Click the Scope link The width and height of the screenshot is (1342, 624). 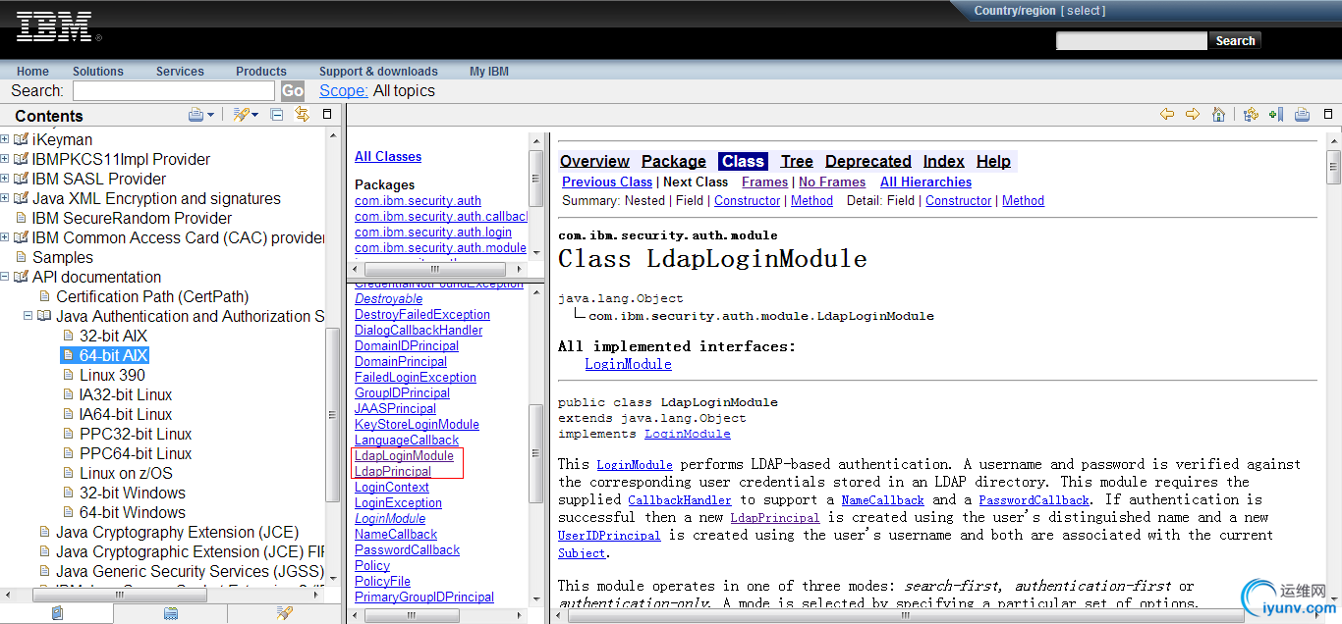(344, 90)
